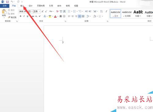Viewport: 153px width, 112px height.
Task: Expand font color dropdown arrow
Action: 58,16
